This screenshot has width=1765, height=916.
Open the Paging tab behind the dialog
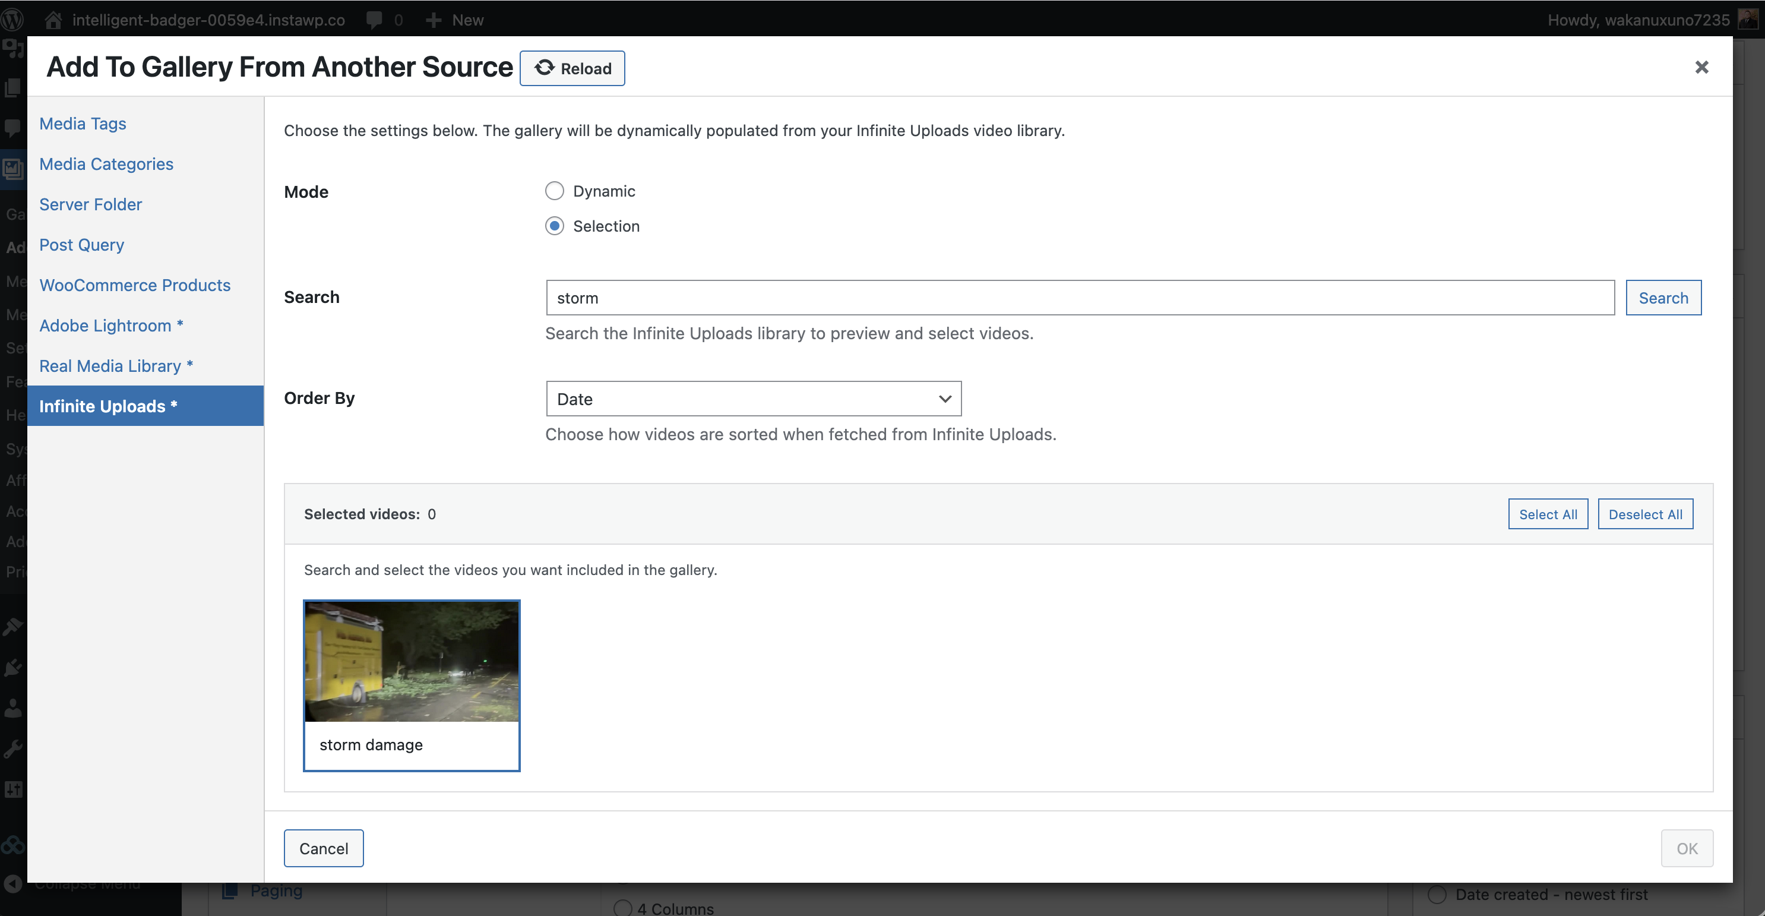[x=276, y=890]
